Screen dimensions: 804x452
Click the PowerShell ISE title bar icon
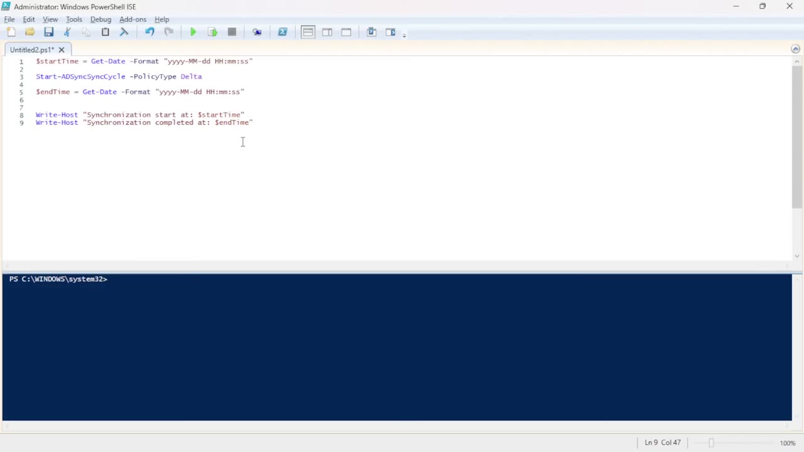pyautogui.click(x=6, y=6)
